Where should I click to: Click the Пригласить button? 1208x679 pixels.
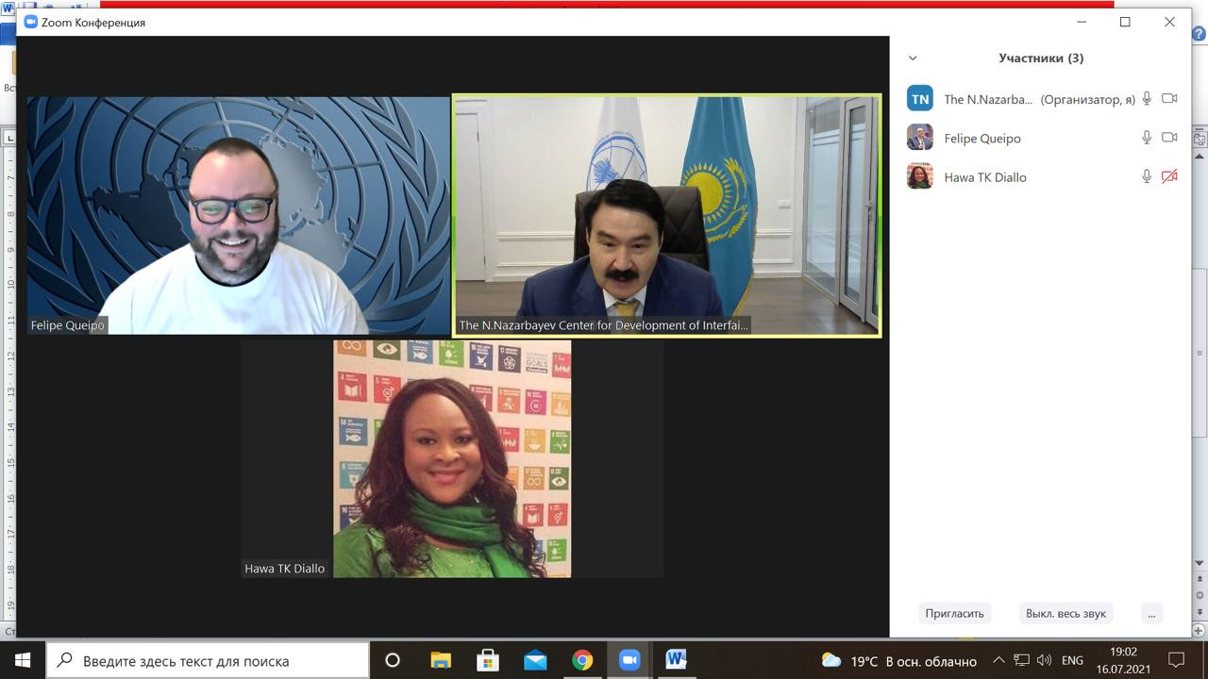tap(954, 613)
